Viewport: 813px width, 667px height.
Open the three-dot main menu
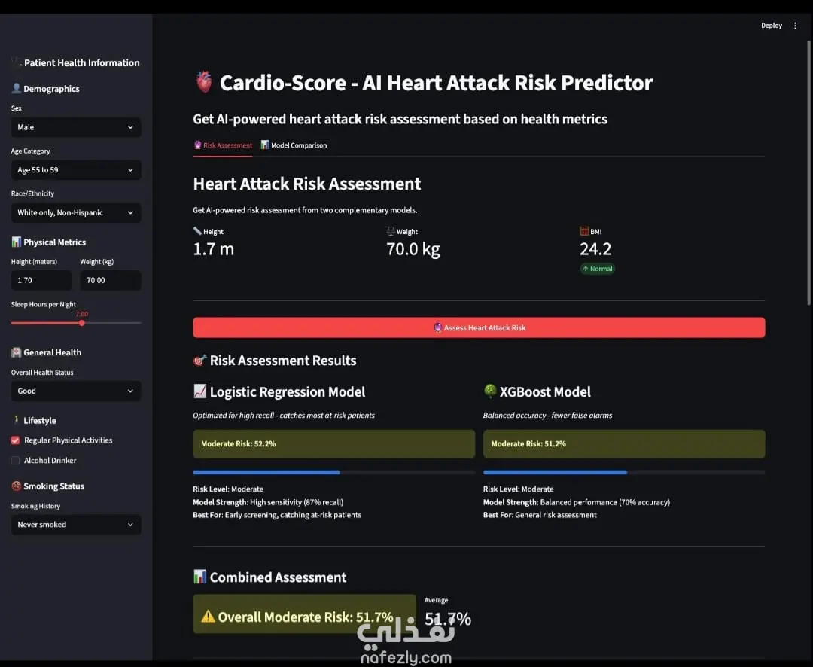coord(795,26)
